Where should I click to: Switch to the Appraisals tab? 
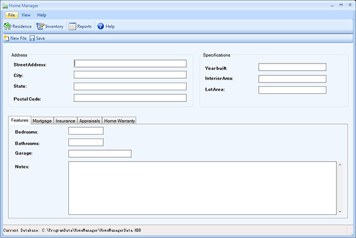90,121
